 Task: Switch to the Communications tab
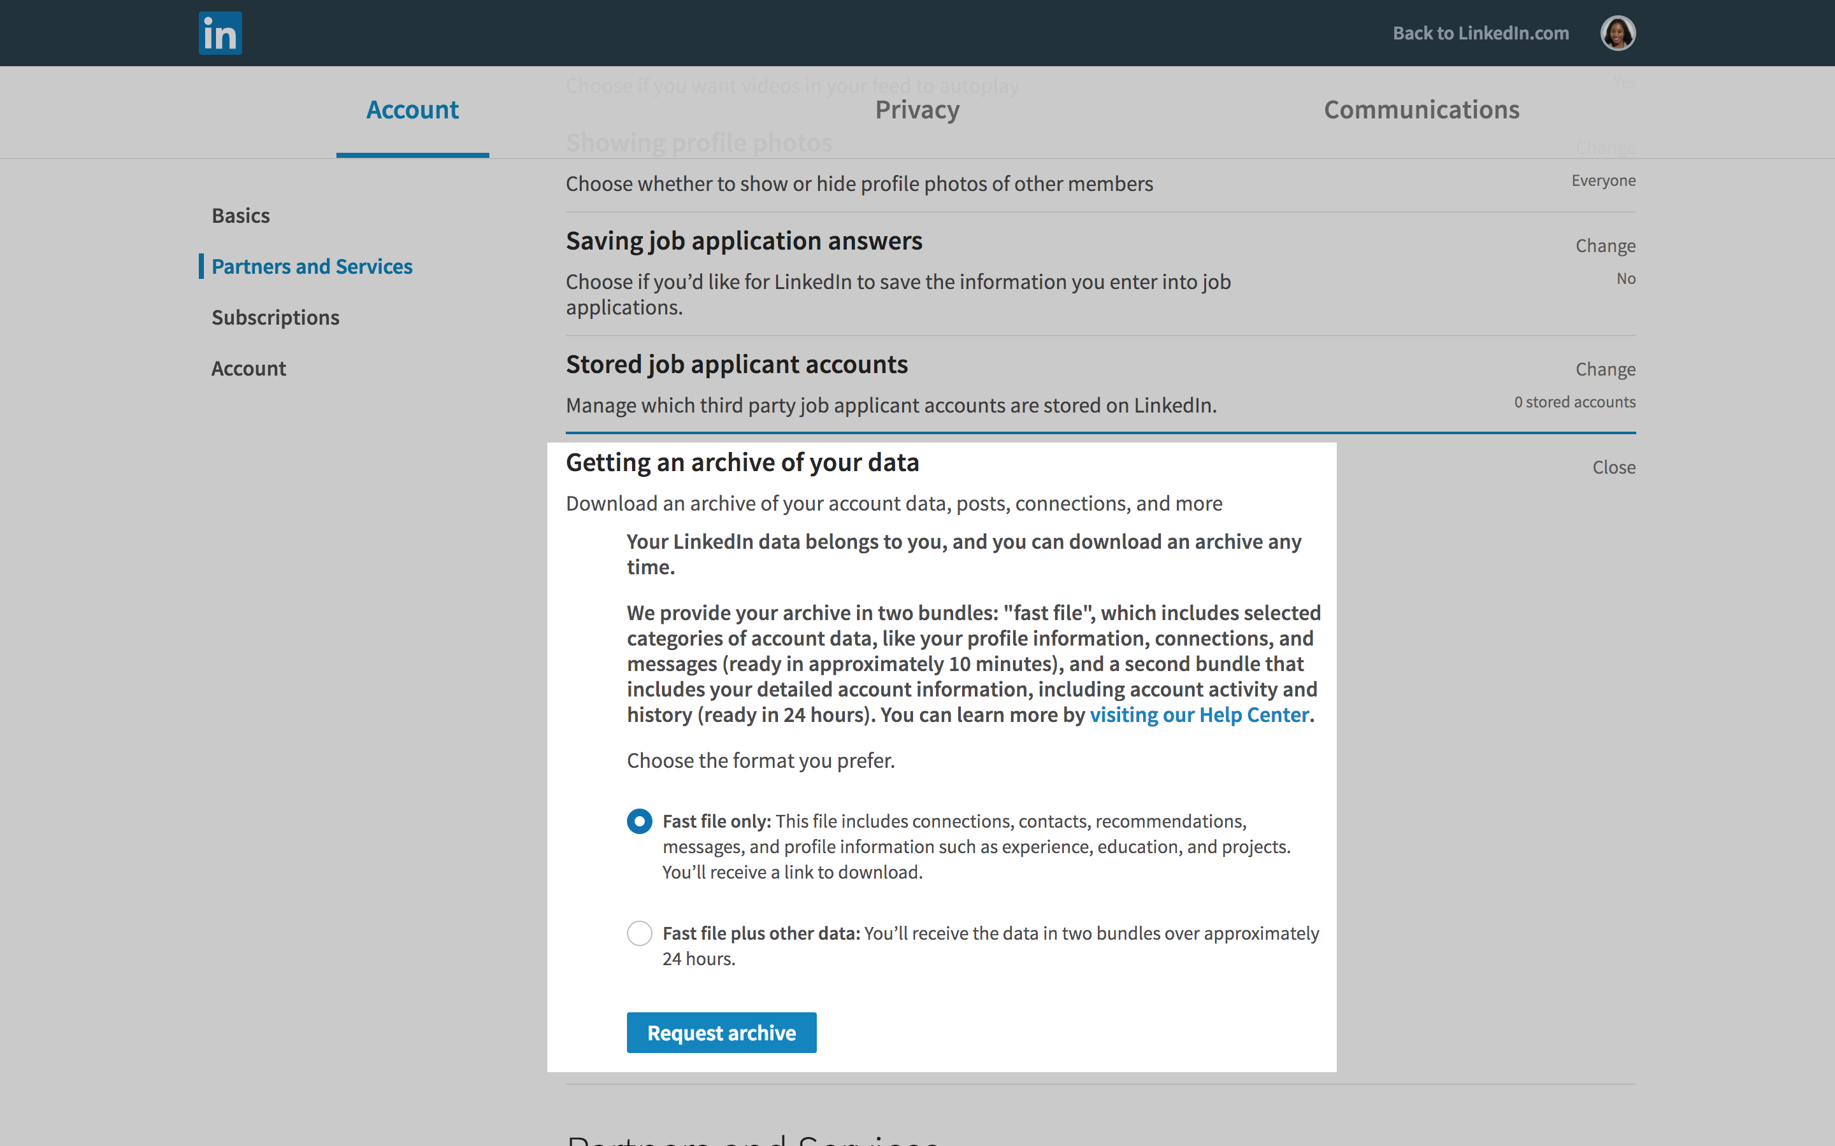1421,110
